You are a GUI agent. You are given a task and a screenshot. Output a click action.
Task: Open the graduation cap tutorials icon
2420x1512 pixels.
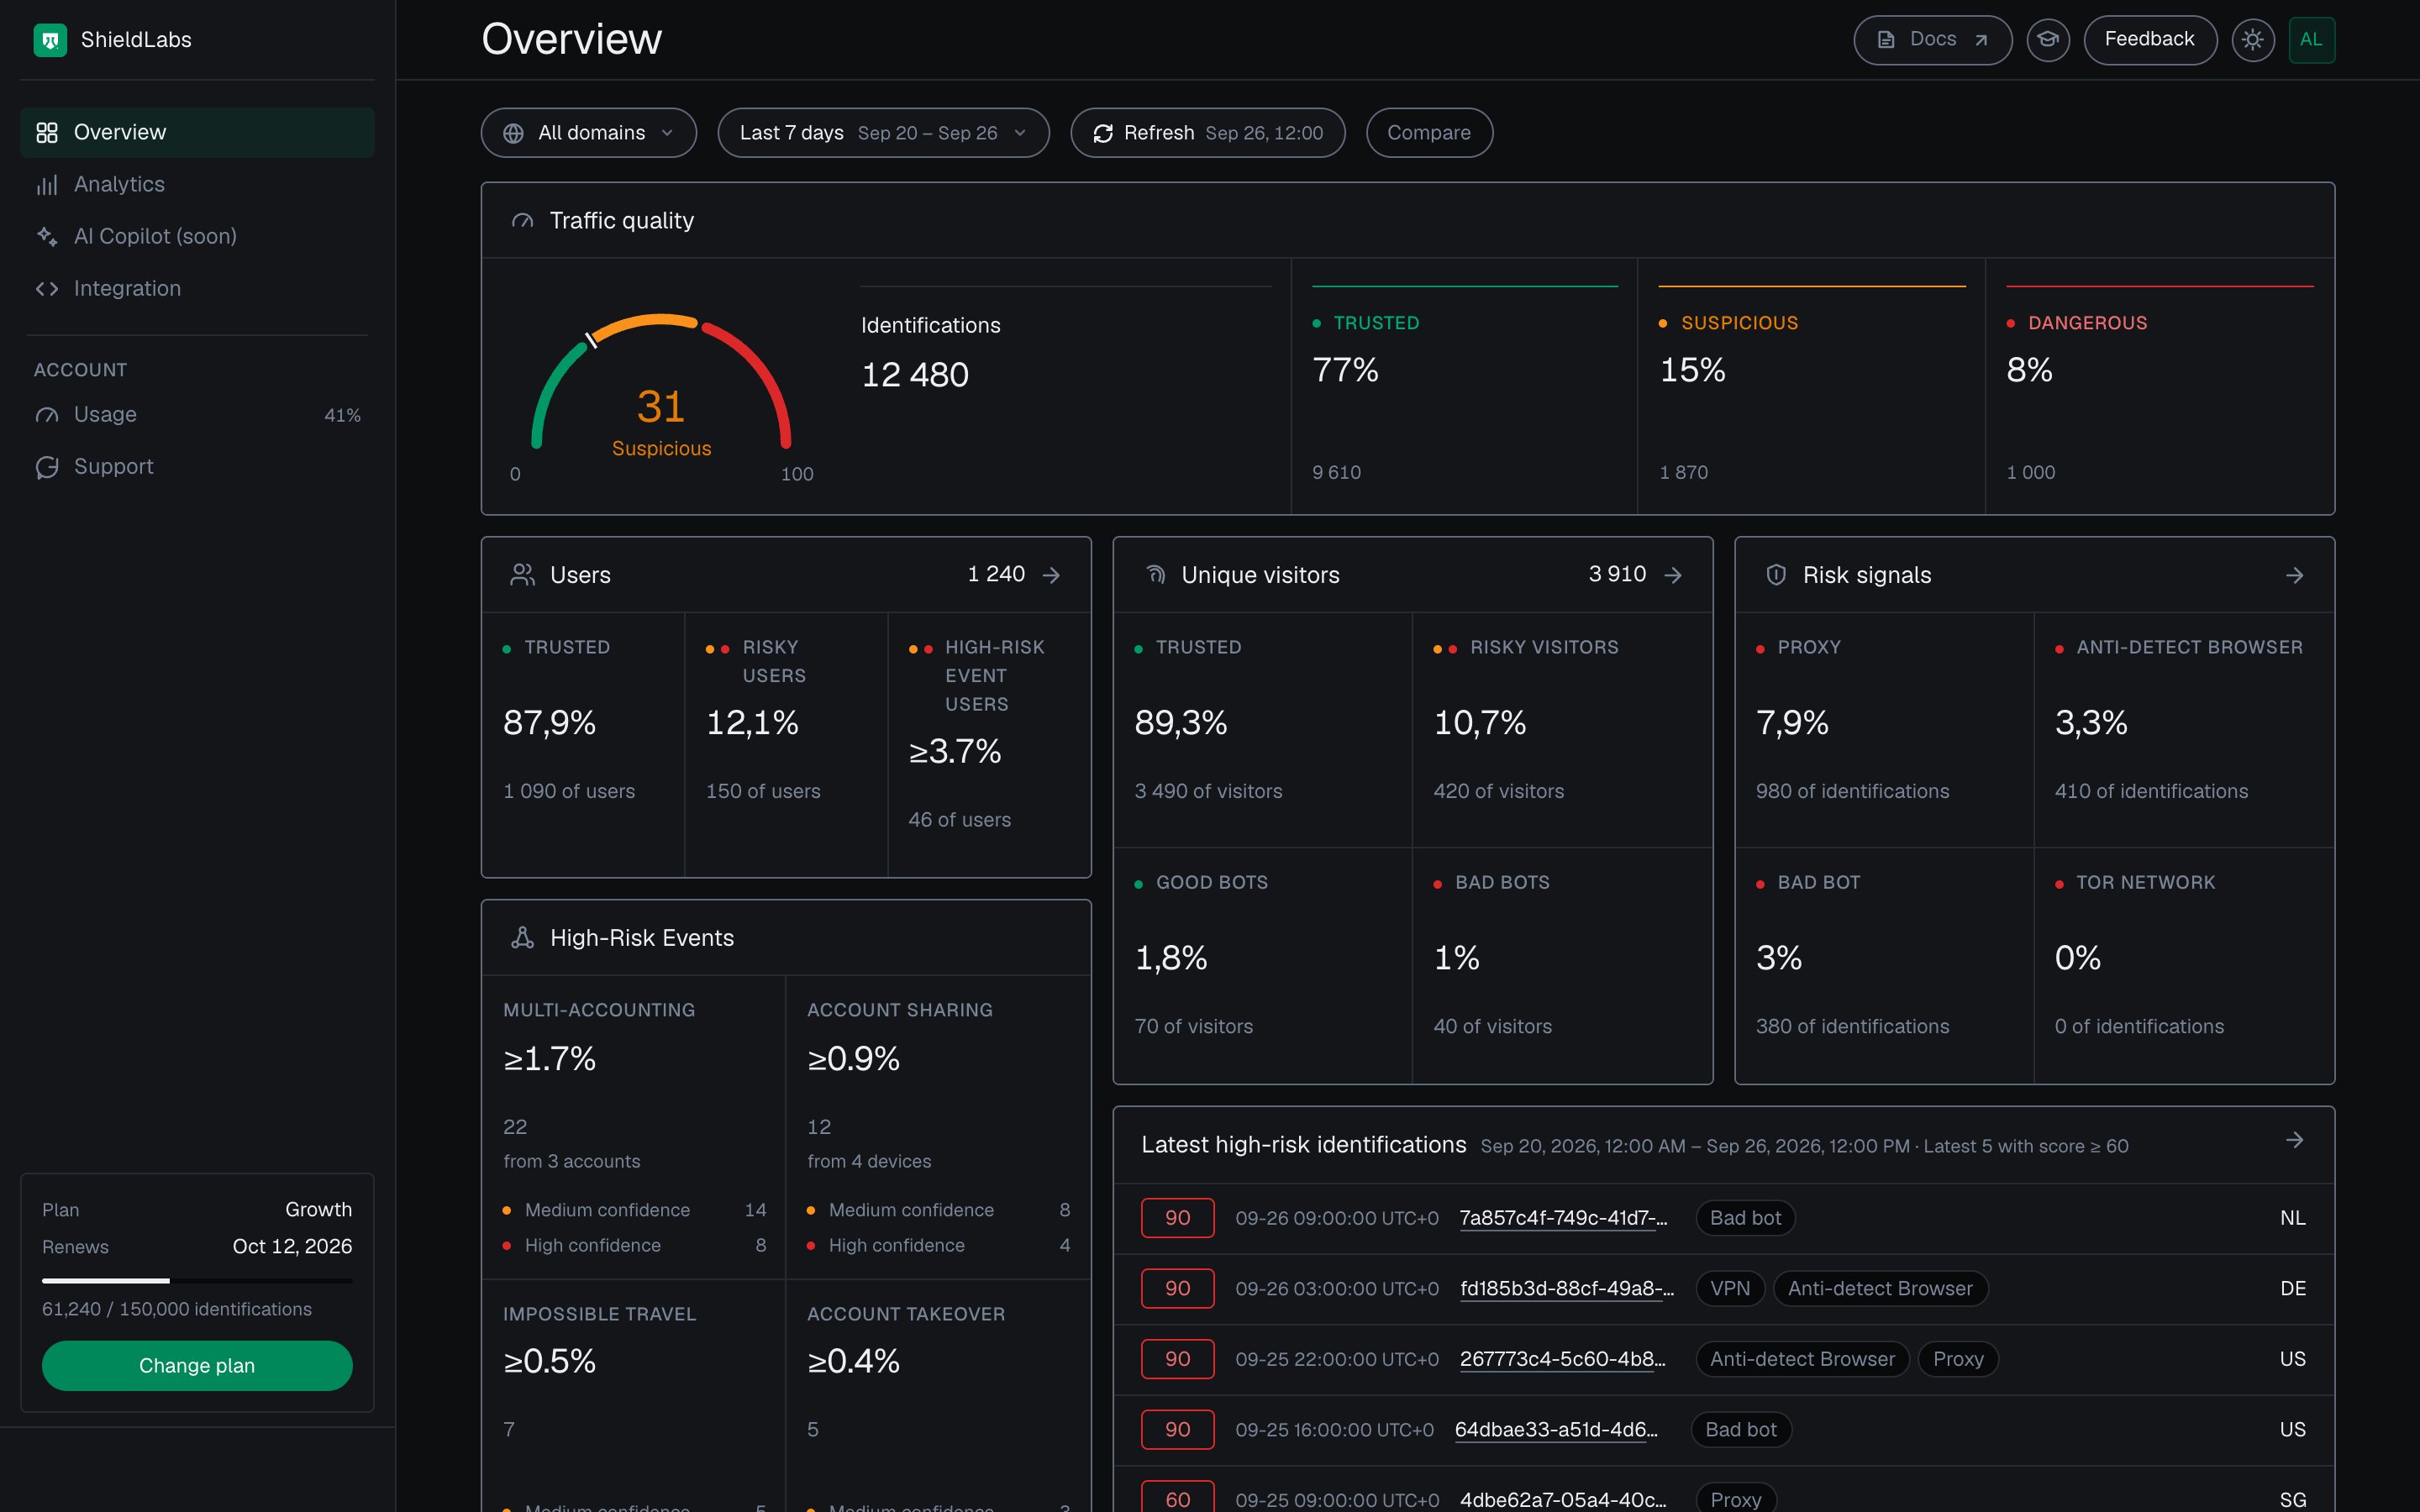pos(2048,40)
